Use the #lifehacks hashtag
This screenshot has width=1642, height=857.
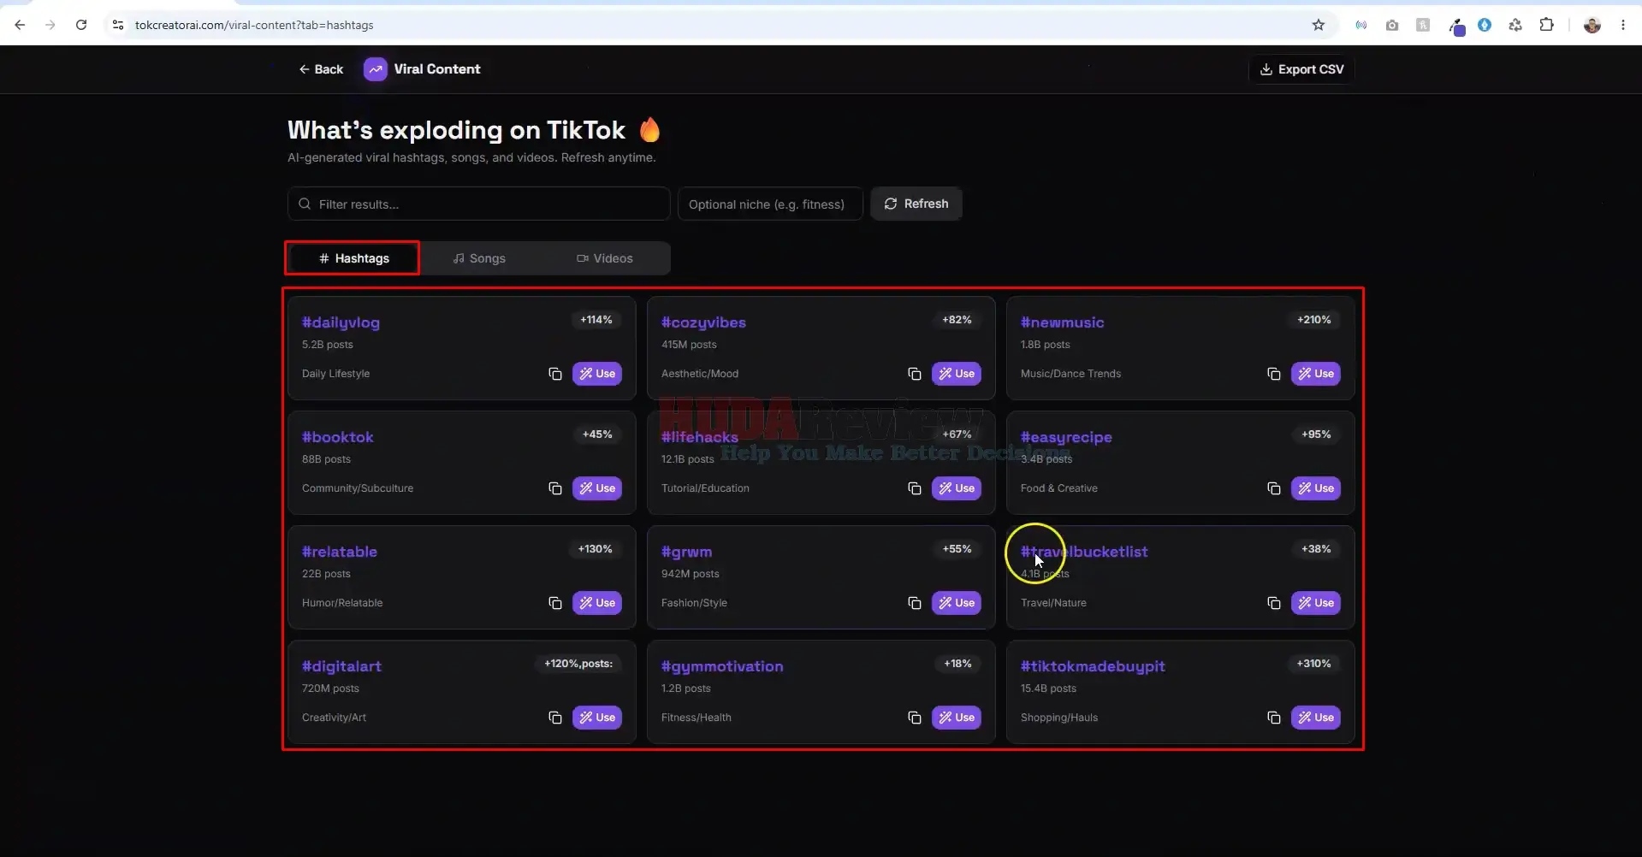(x=957, y=488)
